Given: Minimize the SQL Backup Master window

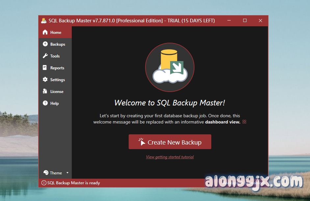Looking at the screenshot, I should [x=229, y=21].
